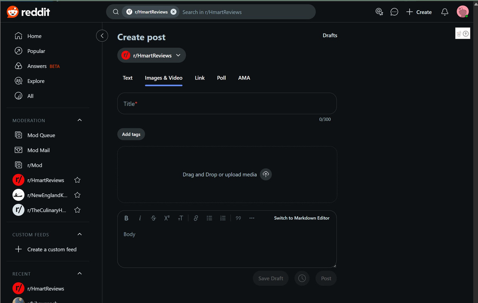Collapse the Moderation section
Viewport: 478px width, 303px height.
coord(79,120)
